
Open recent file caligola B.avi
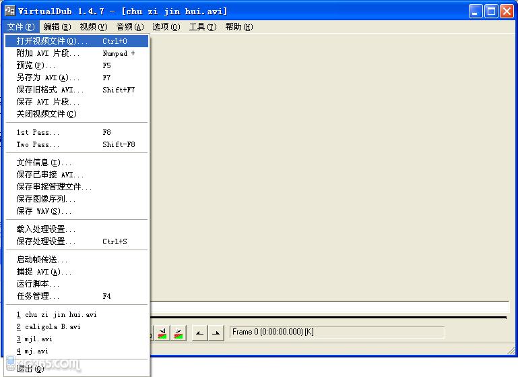(77, 326)
